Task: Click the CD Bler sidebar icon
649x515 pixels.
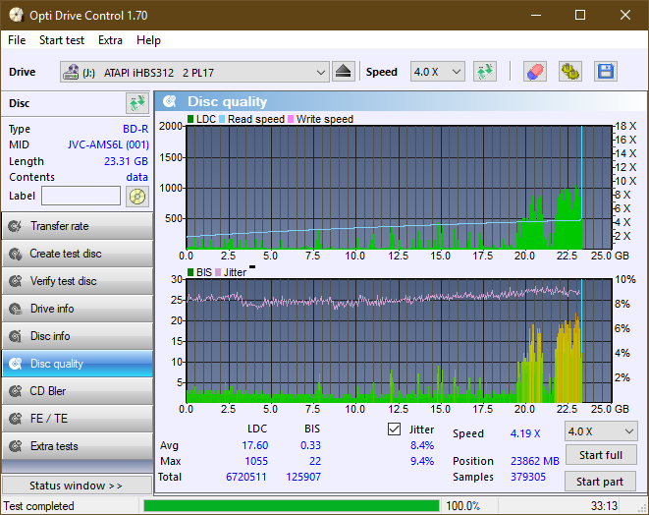Action: click(16, 391)
